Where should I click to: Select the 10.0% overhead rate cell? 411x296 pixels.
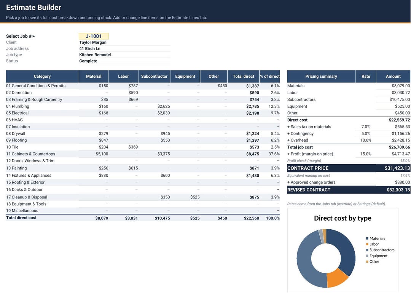pyautogui.click(x=366, y=140)
